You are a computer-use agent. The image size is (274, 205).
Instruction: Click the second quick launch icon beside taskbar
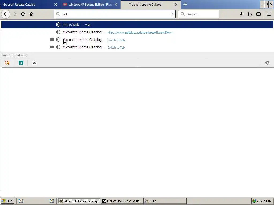click(x=52, y=201)
